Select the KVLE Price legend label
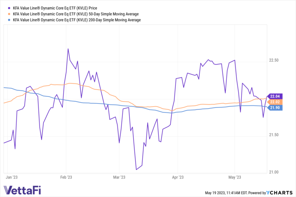 (61, 8)
